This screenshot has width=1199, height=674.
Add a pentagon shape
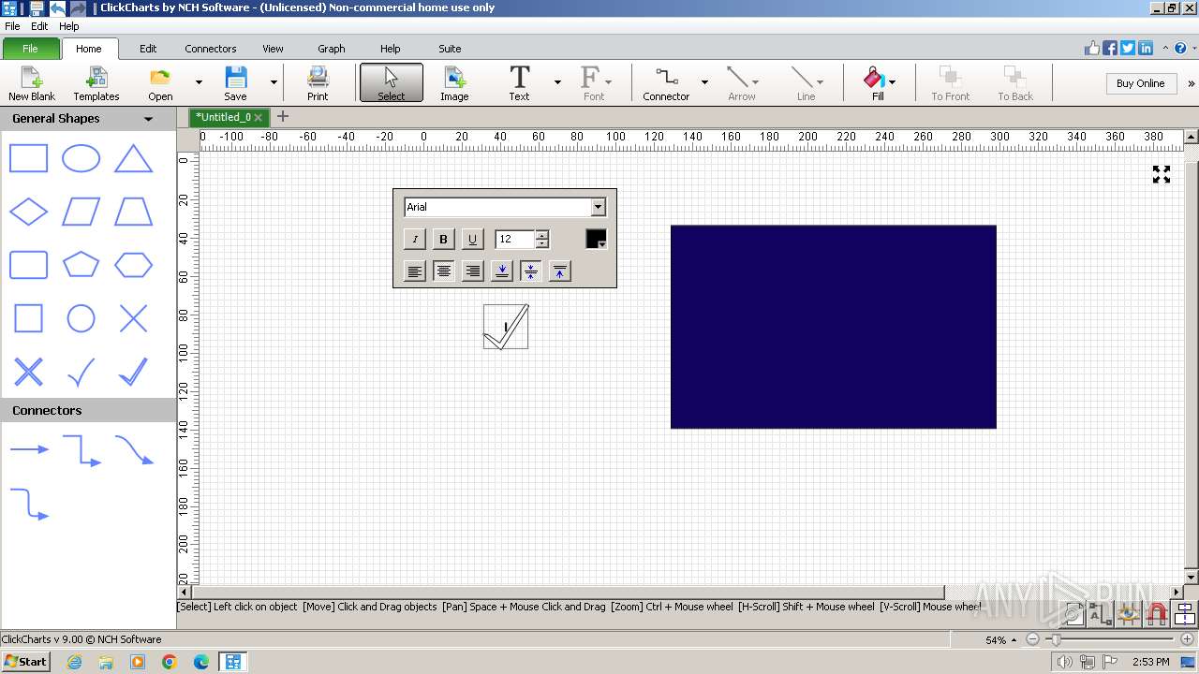(81, 265)
